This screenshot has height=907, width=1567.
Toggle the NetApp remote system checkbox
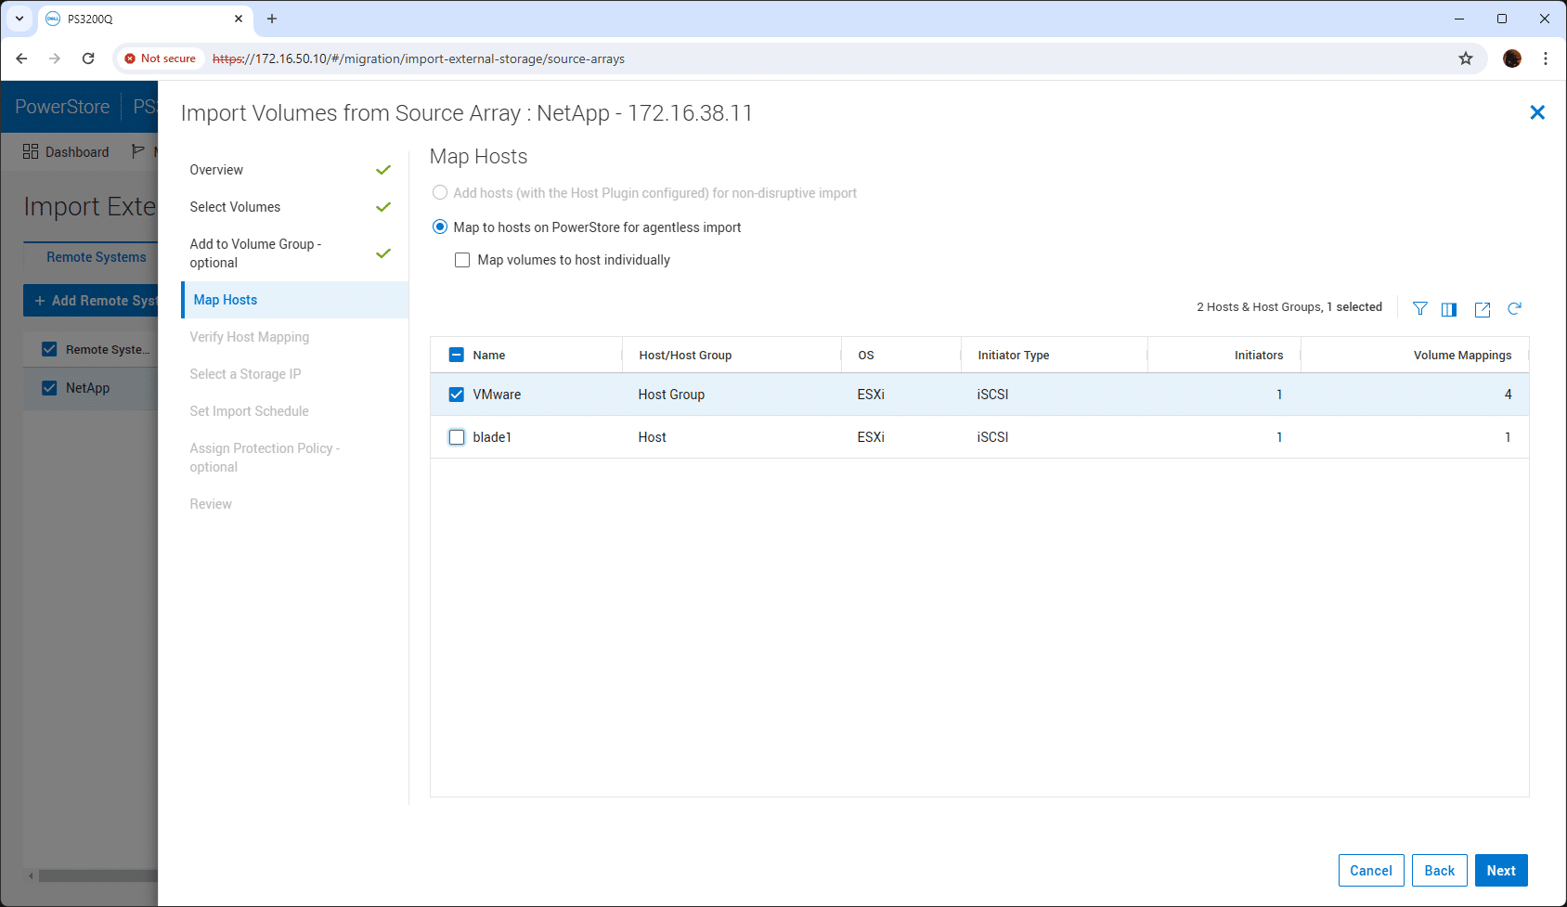coord(49,387)
